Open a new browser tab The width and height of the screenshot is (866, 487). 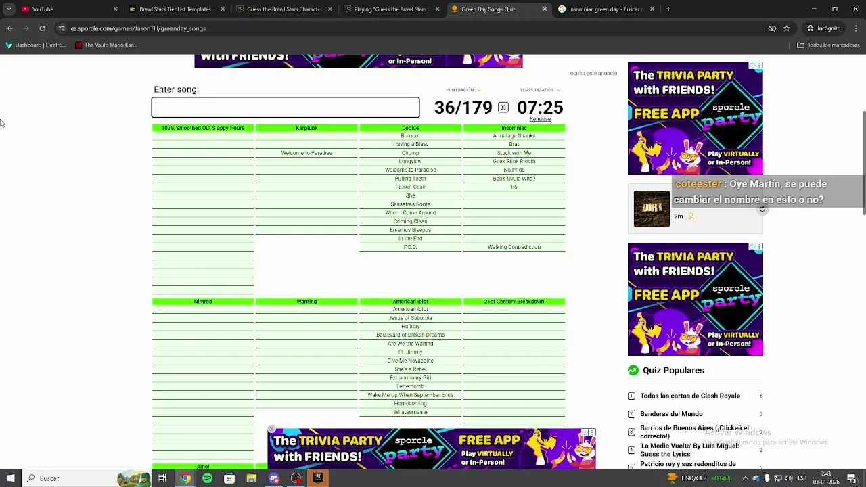pos(668,9)
